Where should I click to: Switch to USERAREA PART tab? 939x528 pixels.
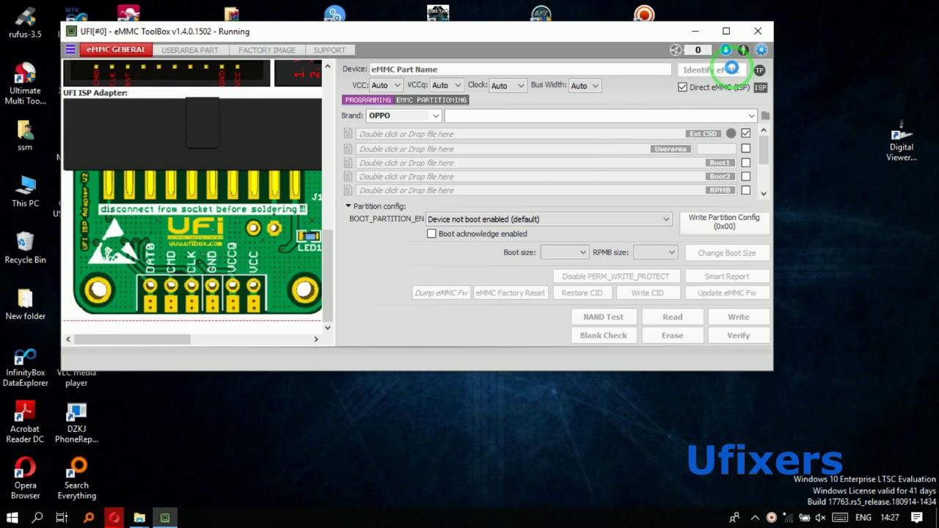[190, 50]
